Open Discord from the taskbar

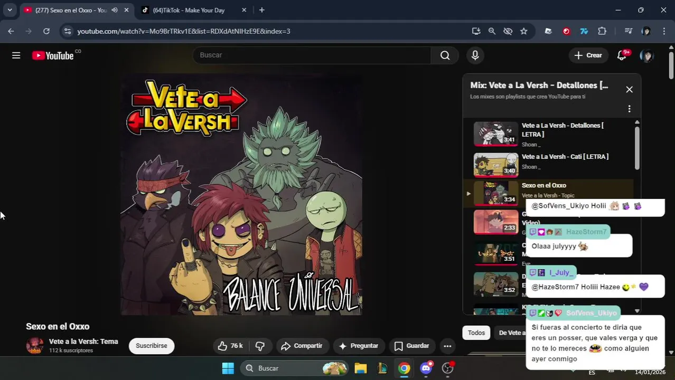pos(426,368)
